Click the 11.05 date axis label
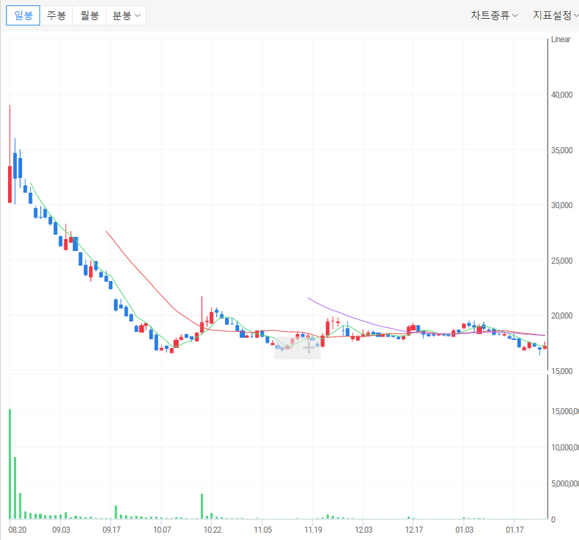The image size is (579, 540). click(263, 530)
